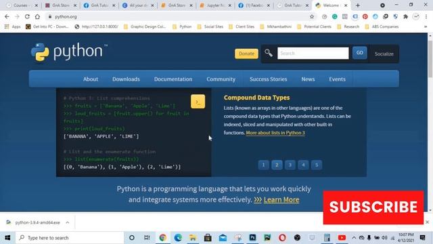Open the Socialize menu
433x244 pixels.
(x=384, y=54)
